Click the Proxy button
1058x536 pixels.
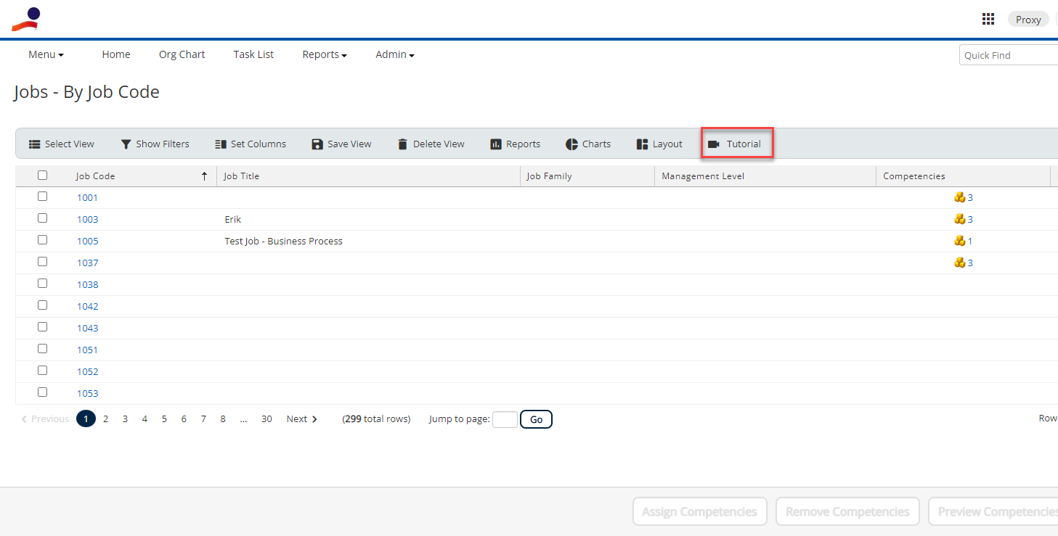pos(1028,20)
